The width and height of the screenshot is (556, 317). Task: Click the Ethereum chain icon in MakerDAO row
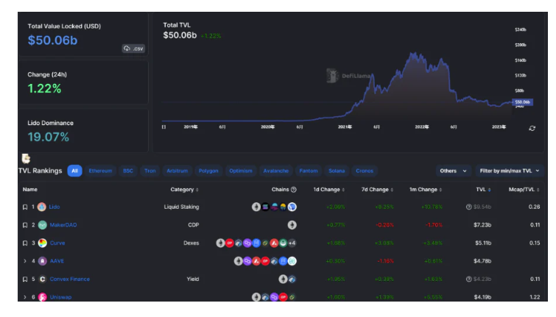(x=292, y=225)
